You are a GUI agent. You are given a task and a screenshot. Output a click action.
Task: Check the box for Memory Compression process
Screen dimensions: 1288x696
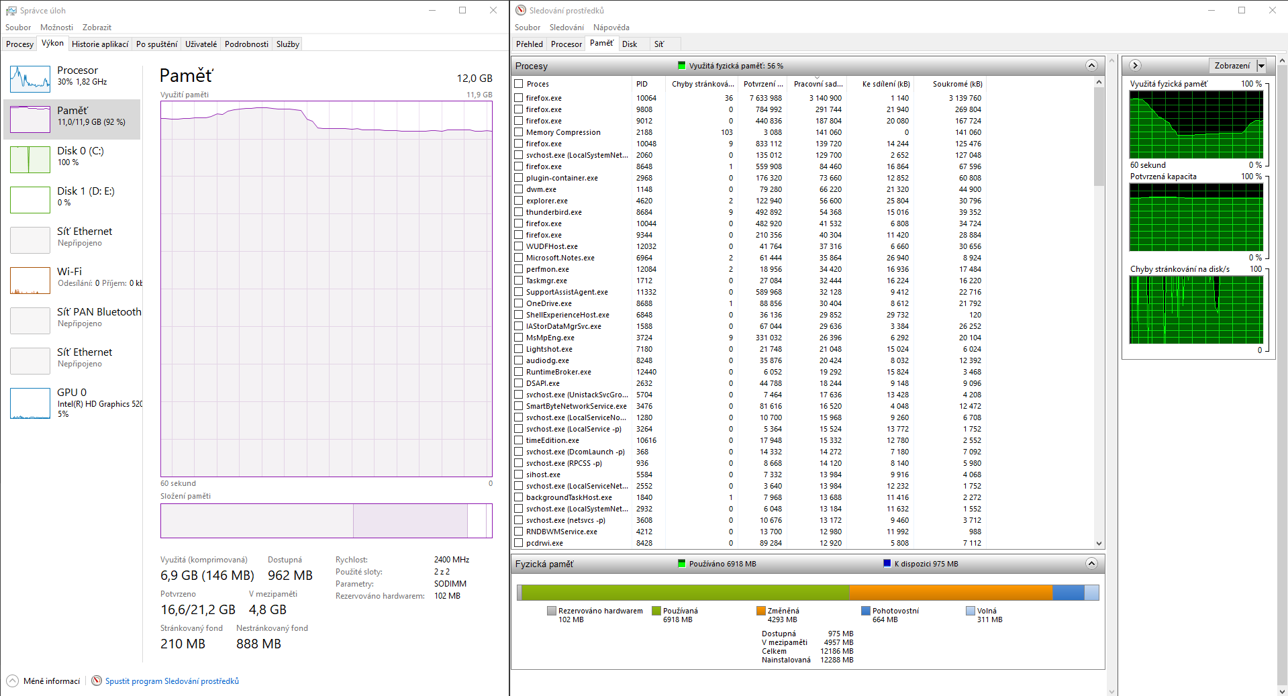[x=519, y=132]
